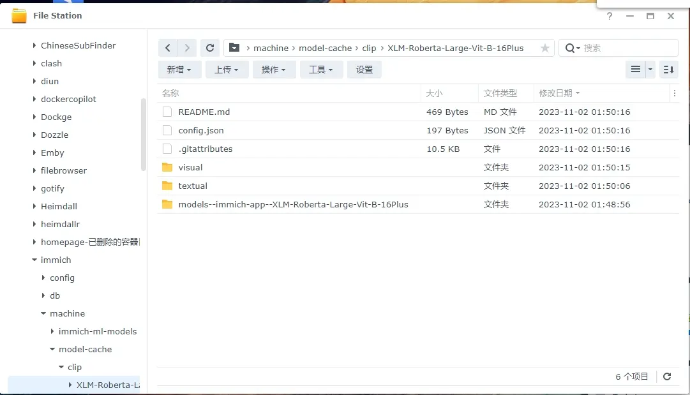Expand the dockercopilot folder node
This screenshot has width=690, height=395.
coord(34,99)
